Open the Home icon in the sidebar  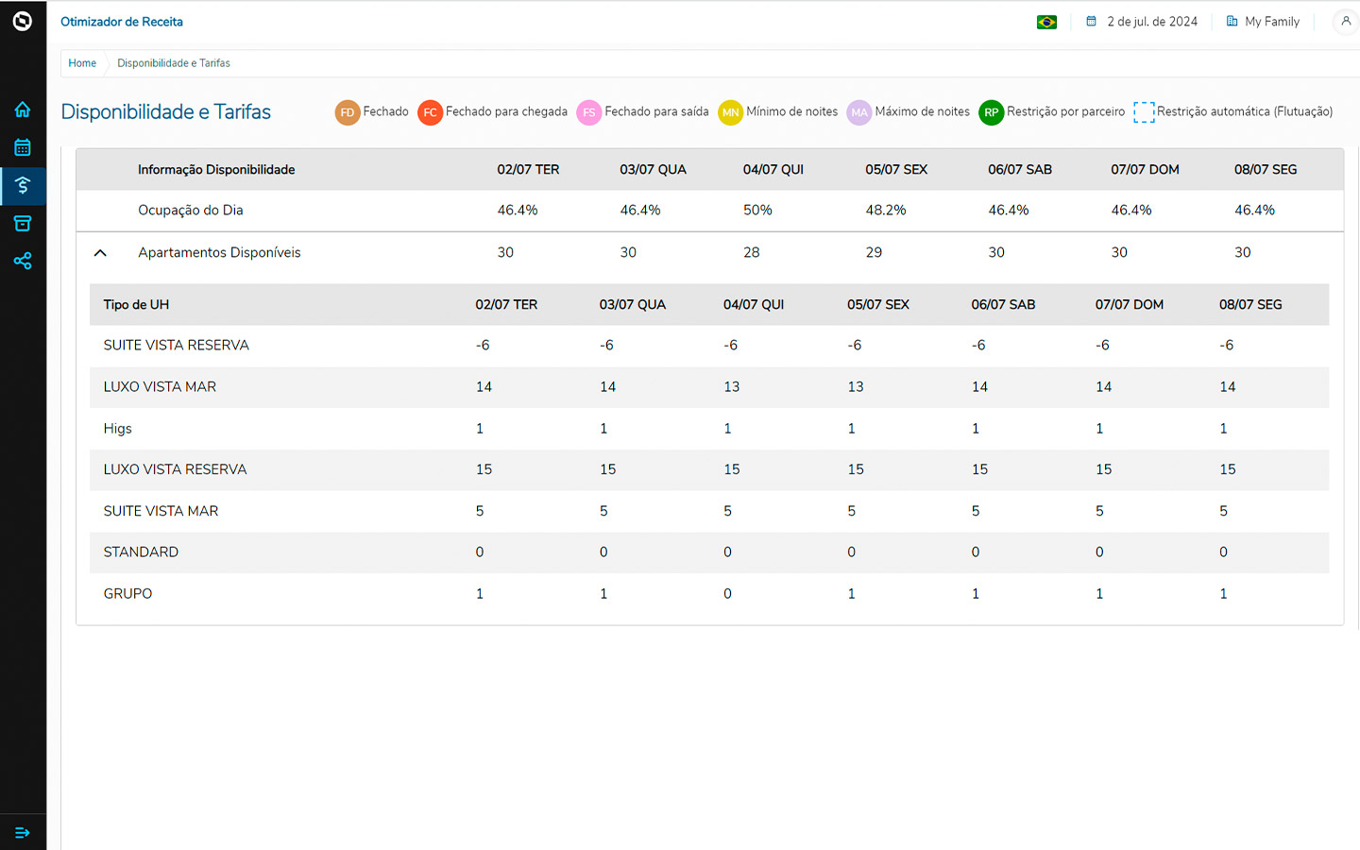coord(23,110)
